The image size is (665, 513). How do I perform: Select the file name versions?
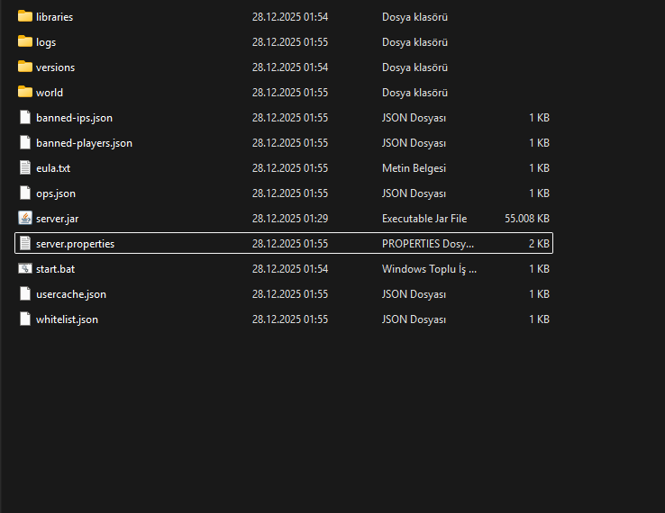click(x=55, y=67)
